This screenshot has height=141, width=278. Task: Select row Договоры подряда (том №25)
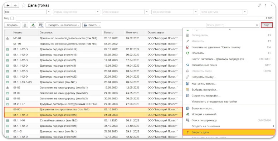point(93,126)
